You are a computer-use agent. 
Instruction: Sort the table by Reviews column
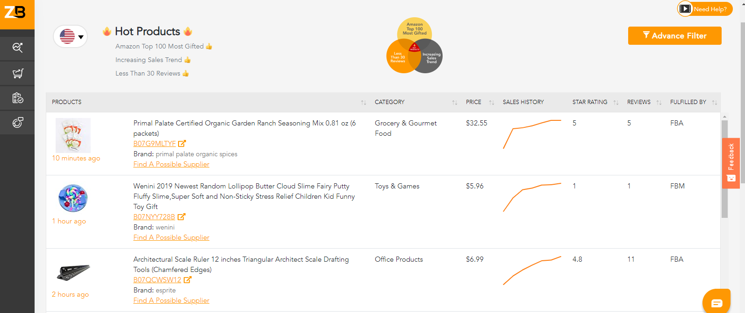click(659, 102)
